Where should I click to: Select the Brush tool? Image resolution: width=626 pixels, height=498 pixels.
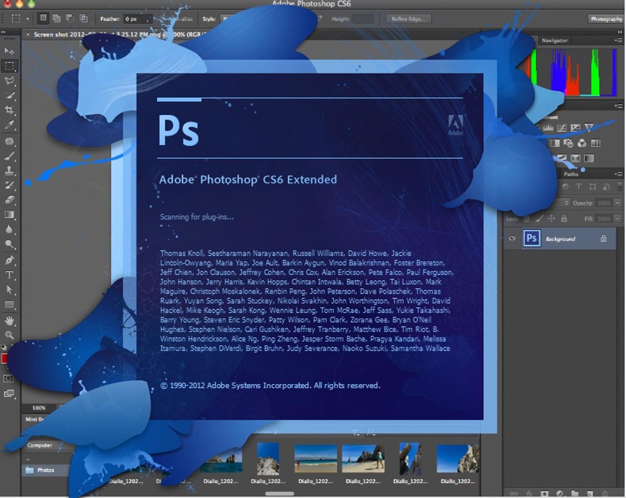9,156
